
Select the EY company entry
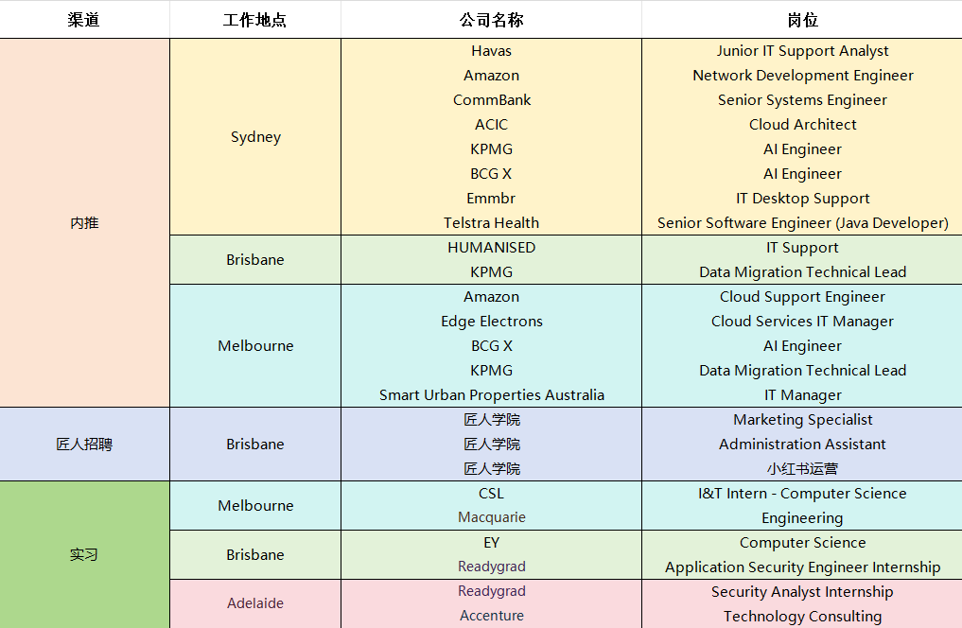point(492,542)
